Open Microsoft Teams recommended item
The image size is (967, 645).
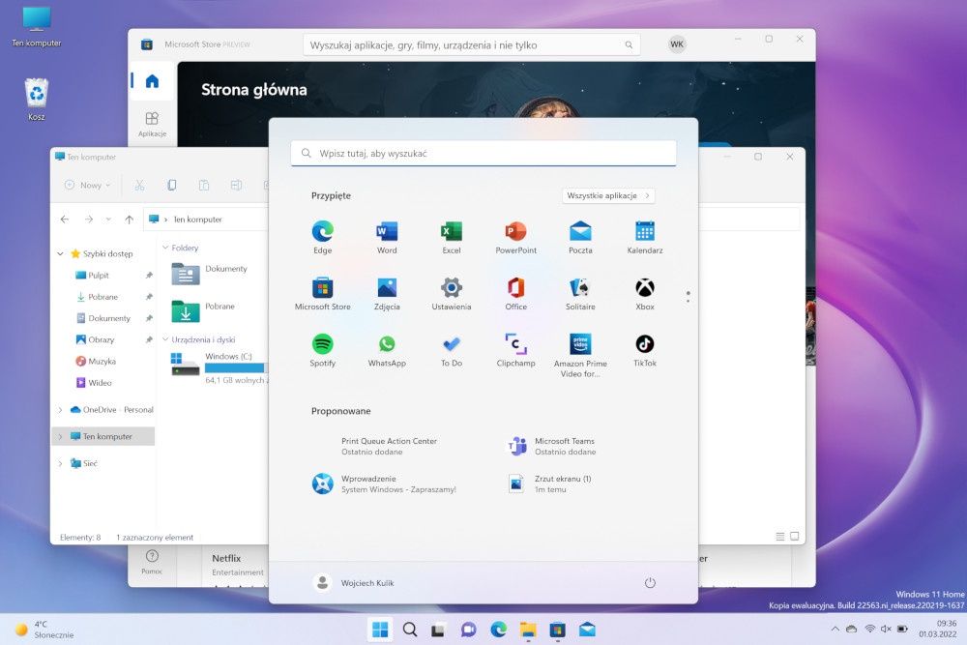point(551,446)
